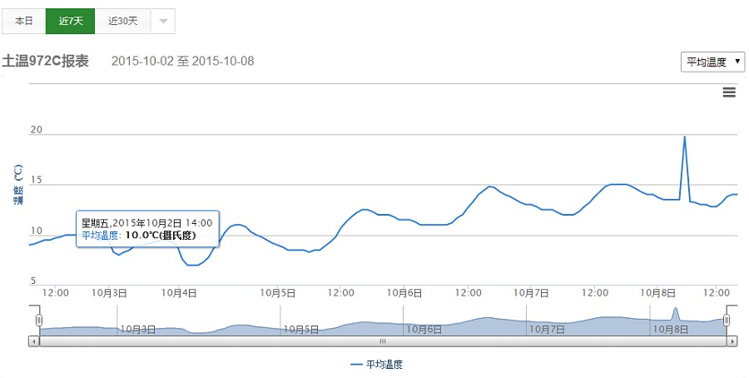
Task: Open the chart hamburger export menu
Action: (x=729, y=92)
